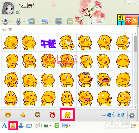
Task: Start voice call with microphone icon
Action: (18, 21)
